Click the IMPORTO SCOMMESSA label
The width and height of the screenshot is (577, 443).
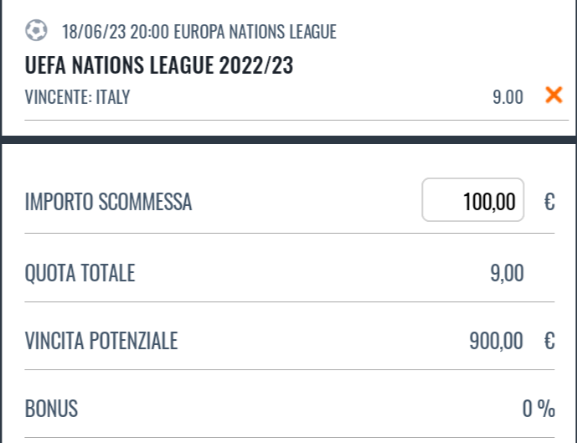click(109, 202)
